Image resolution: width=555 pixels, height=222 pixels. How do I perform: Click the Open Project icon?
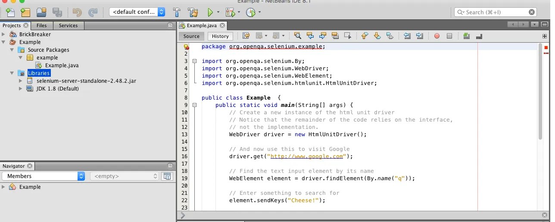coord(41,13)
